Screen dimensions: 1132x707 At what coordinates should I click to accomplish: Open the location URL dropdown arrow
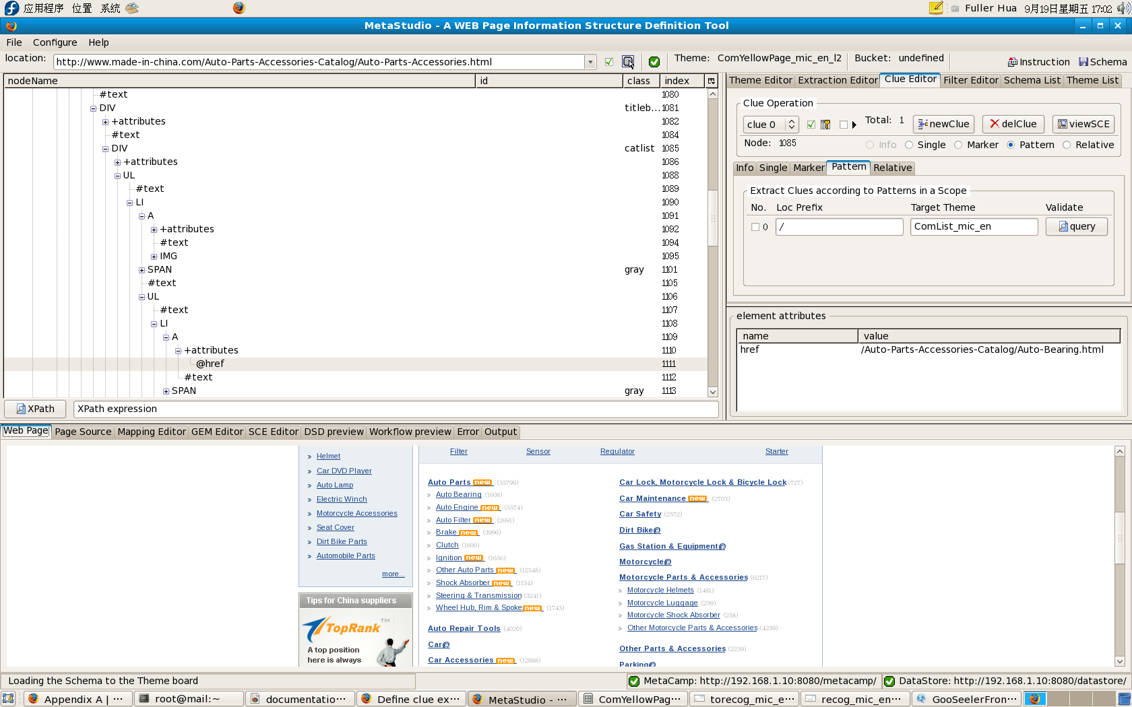[590, 62]
